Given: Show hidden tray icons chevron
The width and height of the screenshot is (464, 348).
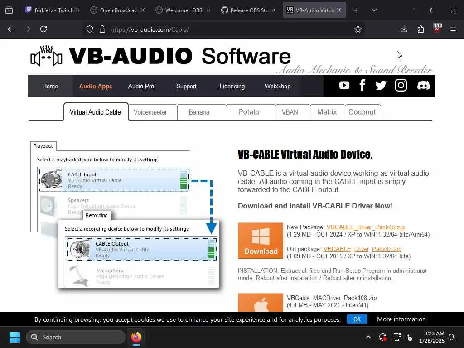Looking at the screenshot, I should 368,337.
